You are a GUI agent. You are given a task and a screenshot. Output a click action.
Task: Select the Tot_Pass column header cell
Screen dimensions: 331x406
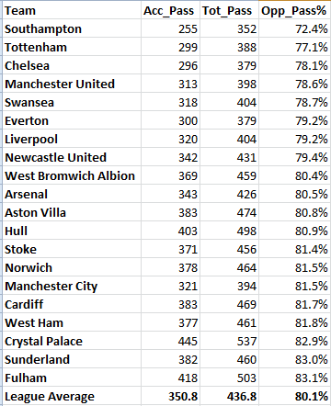pos(229,11)
